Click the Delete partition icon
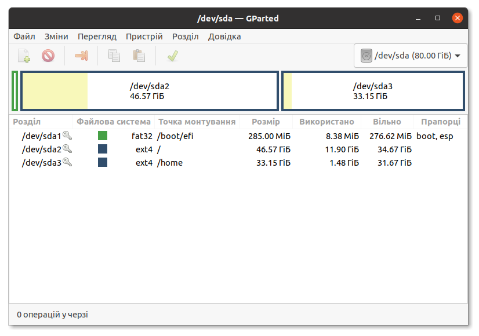479x336 pixels. coord(49,56)
